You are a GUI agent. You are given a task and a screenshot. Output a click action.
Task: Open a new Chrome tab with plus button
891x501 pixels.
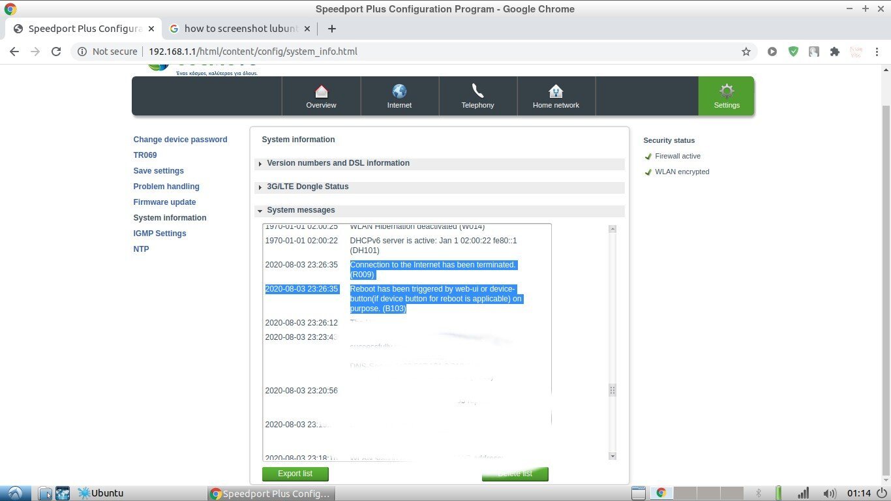[x=332, y=29]
